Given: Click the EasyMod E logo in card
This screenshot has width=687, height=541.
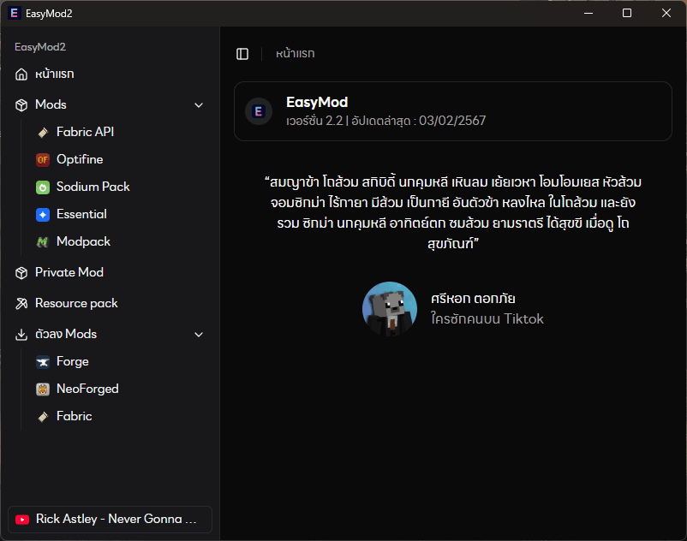Looking at the screenshot, I should [x=259, y=111].
